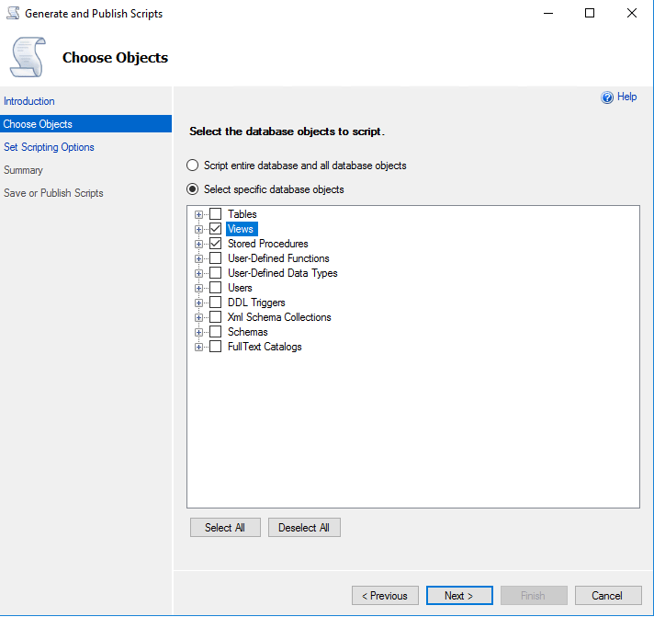Viewport: 654px width, 617px height.
Task: Uncheck the Views checkbox
Action: (216, 229)
